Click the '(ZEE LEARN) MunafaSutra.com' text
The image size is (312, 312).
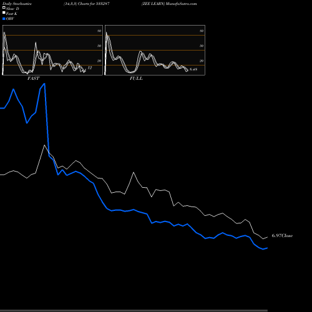point(169,4)
